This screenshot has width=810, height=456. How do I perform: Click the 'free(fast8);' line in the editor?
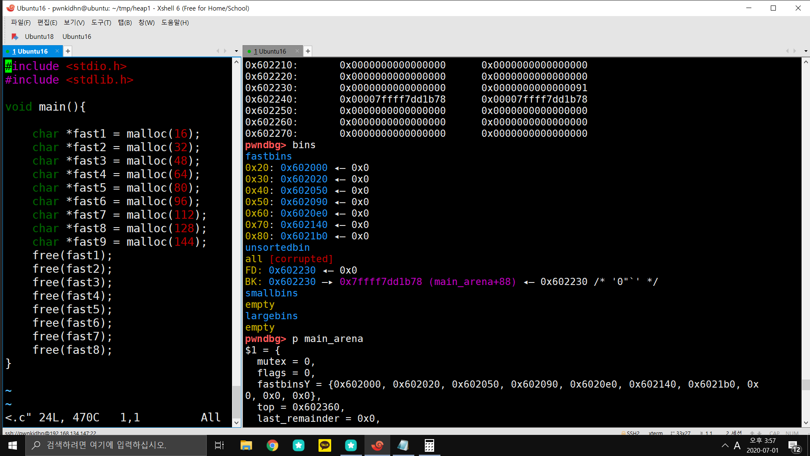point(73,350)
